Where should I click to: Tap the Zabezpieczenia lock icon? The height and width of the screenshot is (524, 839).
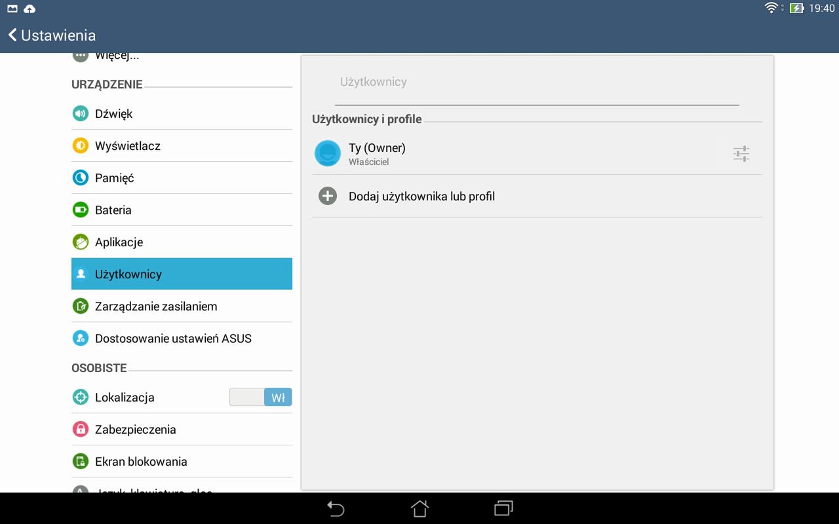[x=80, y=429]
